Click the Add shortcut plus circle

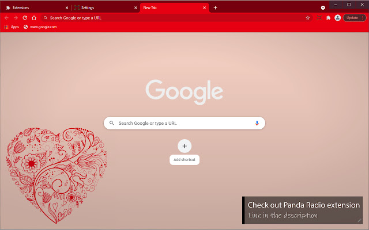[184, 146]
